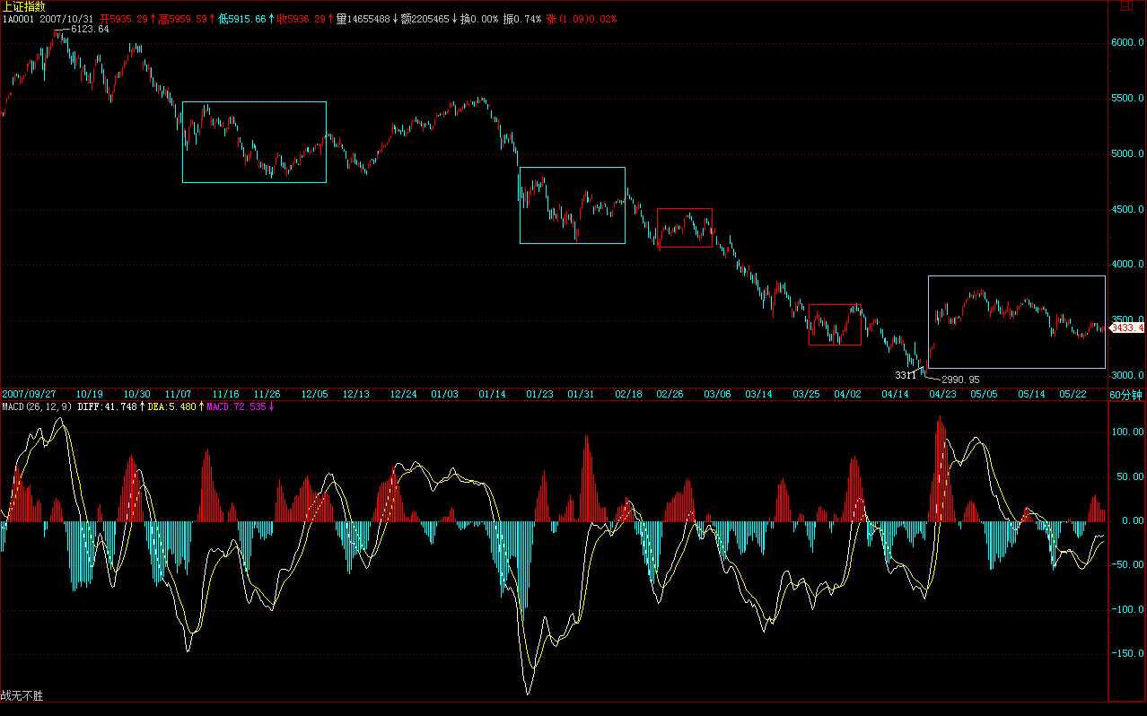This screenshot has height=716, width=1147.
Task: Click the 01/14 date on time axis
Action: click(492, 394)
